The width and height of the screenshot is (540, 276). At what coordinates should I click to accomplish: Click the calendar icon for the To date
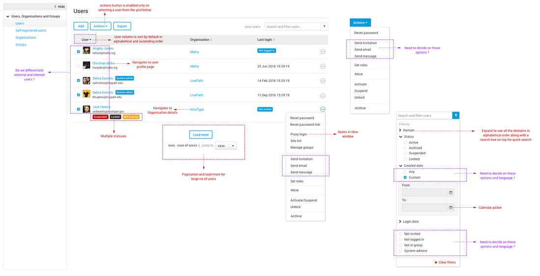click(x=451, y=208)
